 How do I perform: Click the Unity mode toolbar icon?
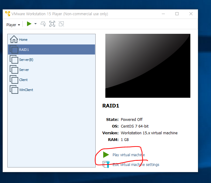click(x=61, y=24)
